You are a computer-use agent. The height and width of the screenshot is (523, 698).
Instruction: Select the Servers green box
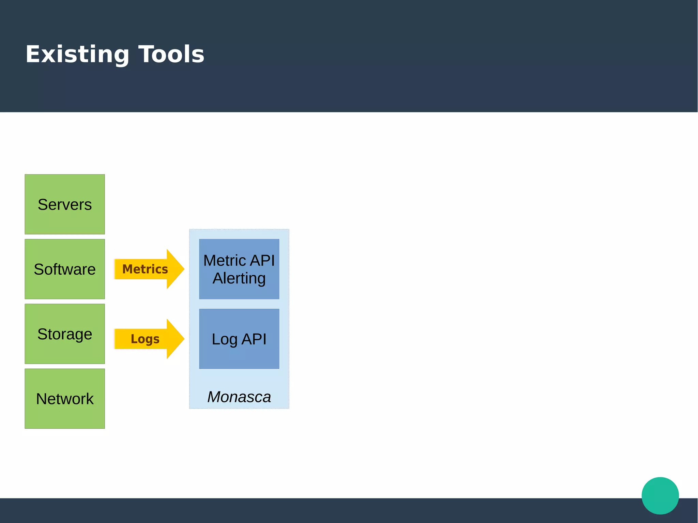click(x=65, y=204)
